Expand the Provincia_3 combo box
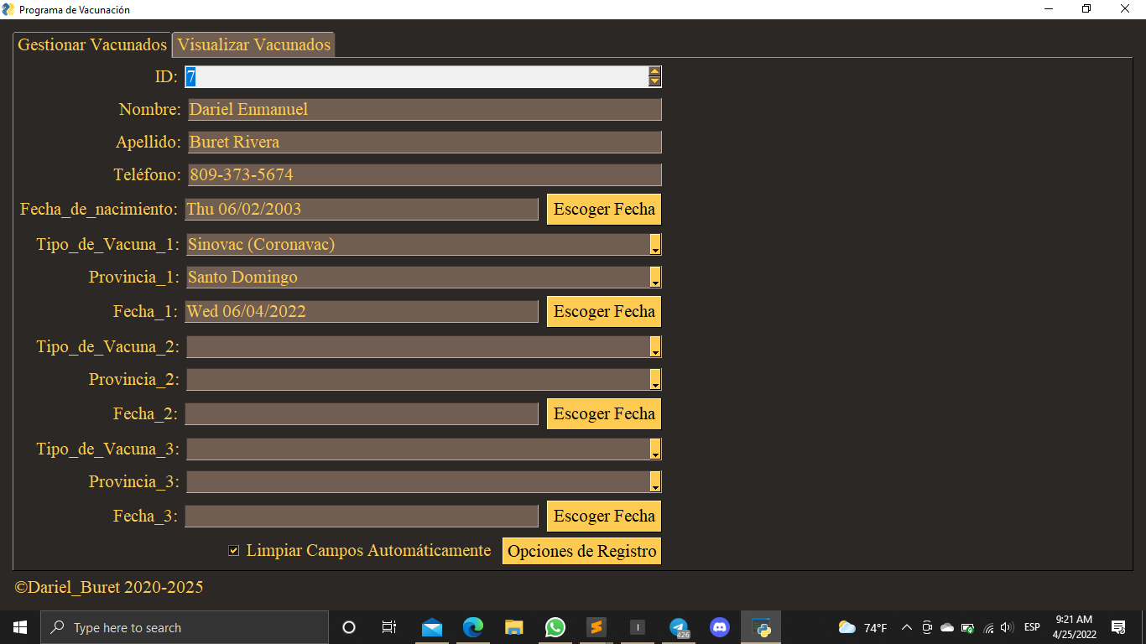The image size is (1146, 644). coord(655,481)
